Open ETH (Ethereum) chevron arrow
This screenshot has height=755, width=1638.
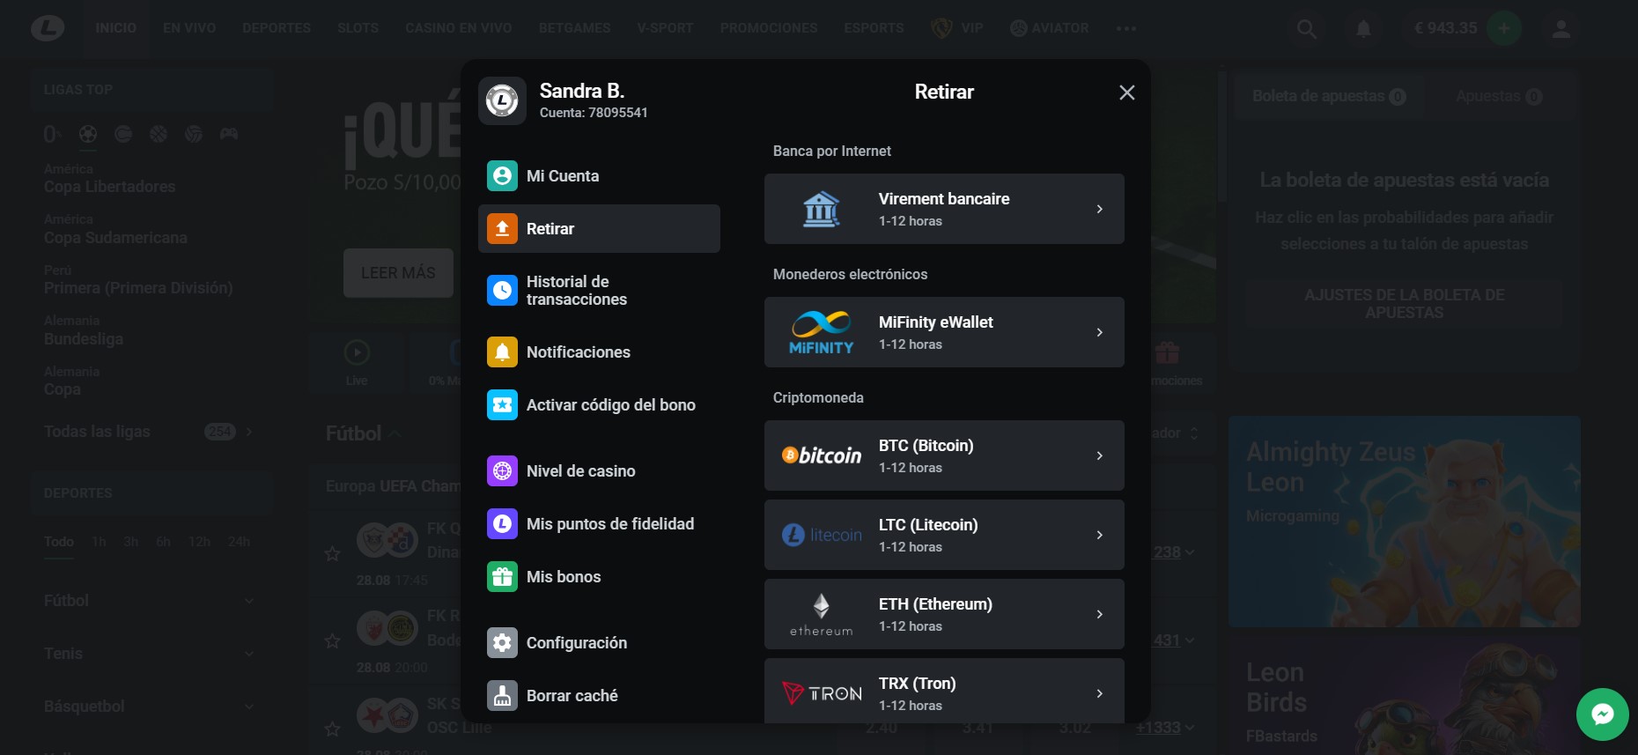(x=1100, y=614)
